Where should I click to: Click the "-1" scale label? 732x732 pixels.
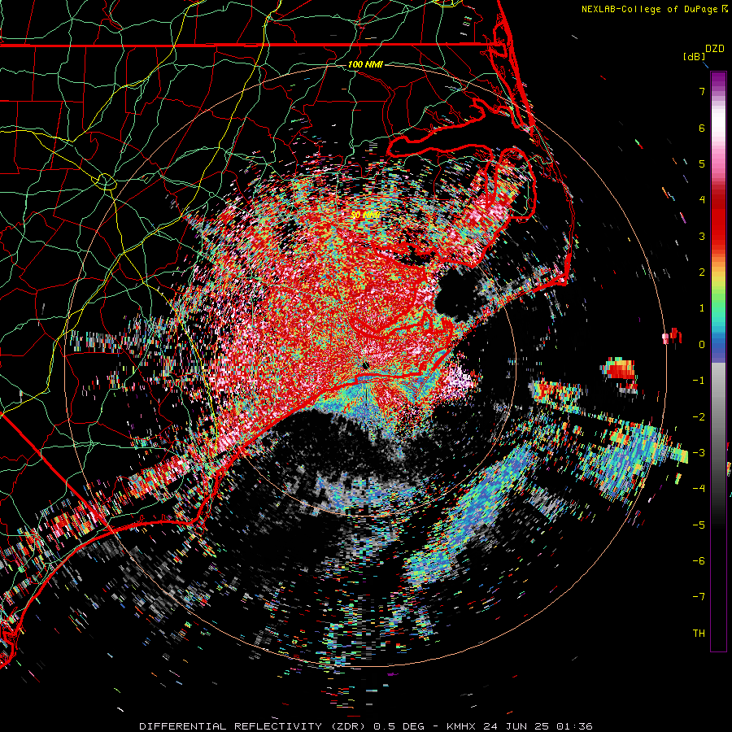pyautogui.click(x=699, y=381)
